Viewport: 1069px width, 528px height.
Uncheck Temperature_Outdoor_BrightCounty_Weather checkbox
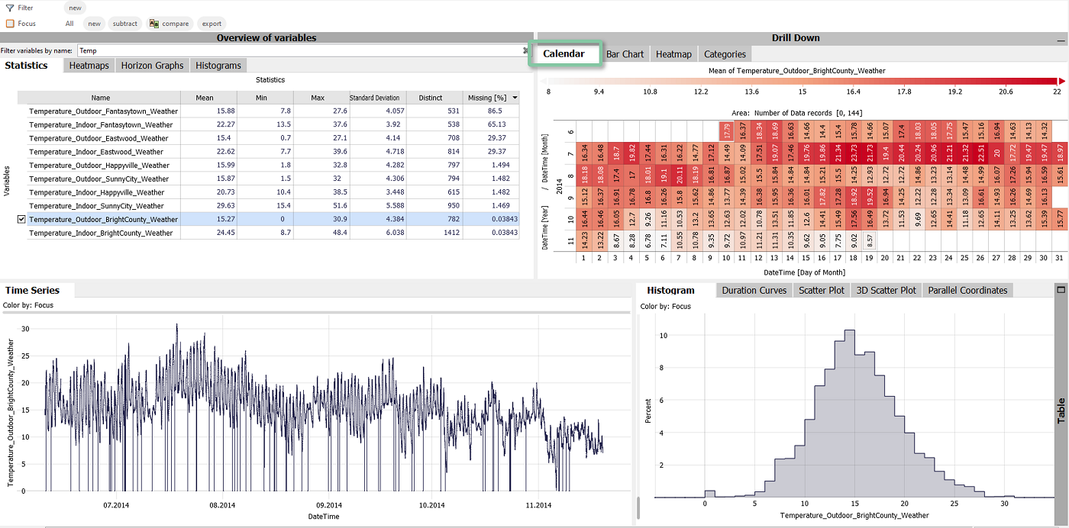[x=21, y=220]
